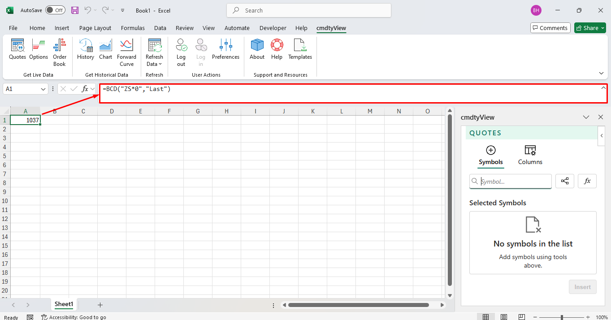
Task: Adjust the zoom slider
Action: [x=562, y=317]
